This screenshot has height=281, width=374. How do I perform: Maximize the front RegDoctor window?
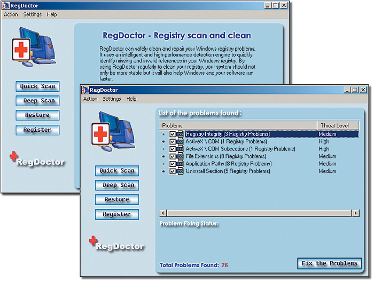(355, 90)
